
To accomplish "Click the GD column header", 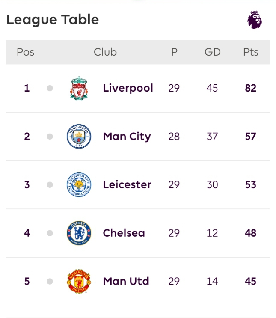I will click(x=212, y=52).
